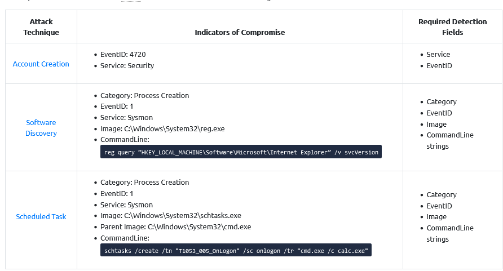Select the Attack Technique column header
The width and height of the screenshot is (503, 271).
tap(41, 27)
